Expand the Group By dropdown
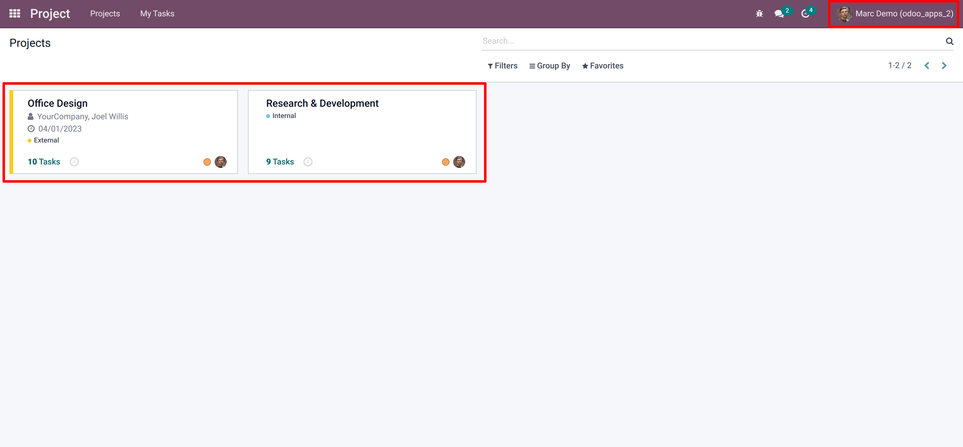The width and height of the screenshot is (963, 447). 550,66
